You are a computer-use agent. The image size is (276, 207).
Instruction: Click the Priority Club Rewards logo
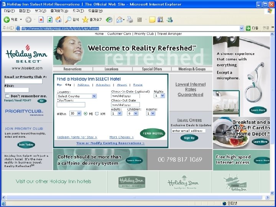coord(24,112)
